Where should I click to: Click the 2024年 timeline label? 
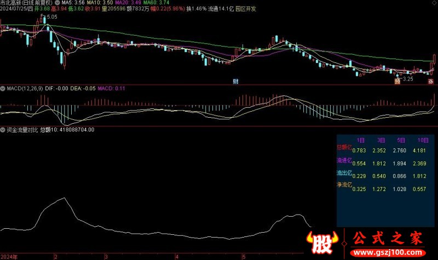click(x=9, y=256)
